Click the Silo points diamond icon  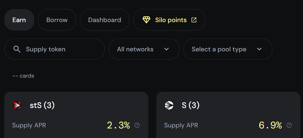coord(146,20)
